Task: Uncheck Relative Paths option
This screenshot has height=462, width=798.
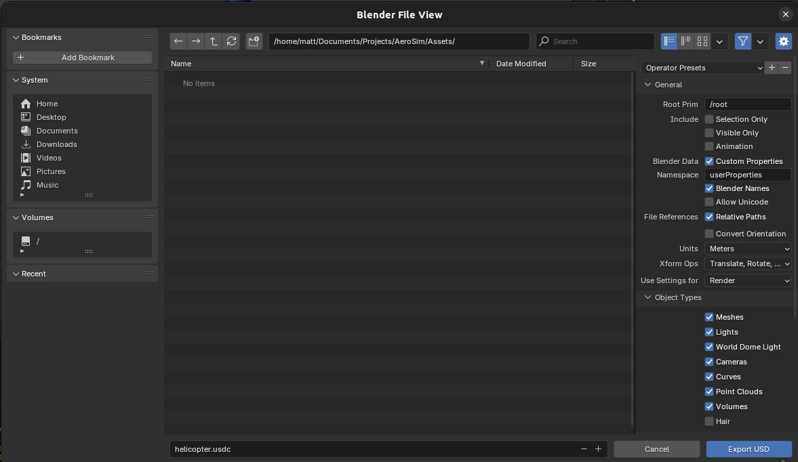Action: [709, 217]
